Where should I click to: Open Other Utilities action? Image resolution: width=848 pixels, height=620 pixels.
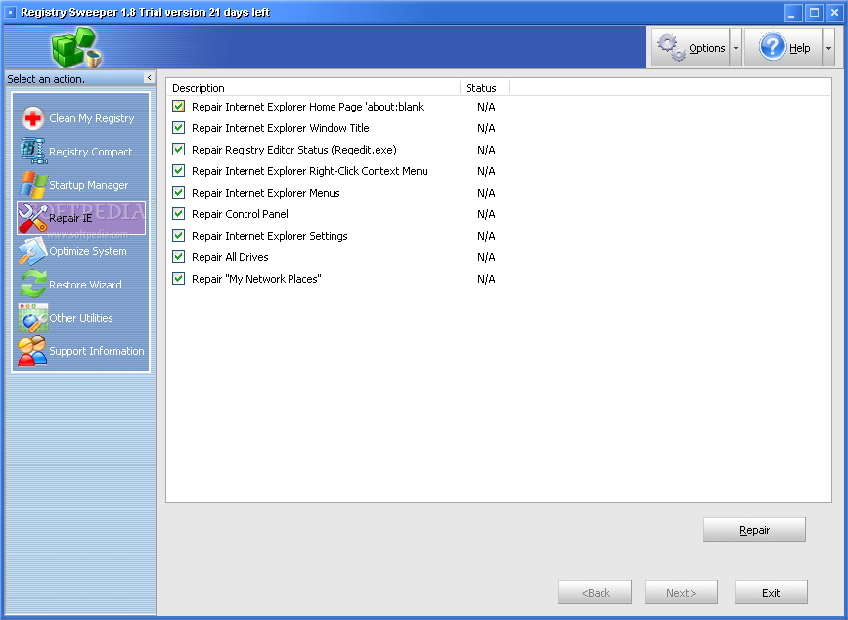(81, 318)
